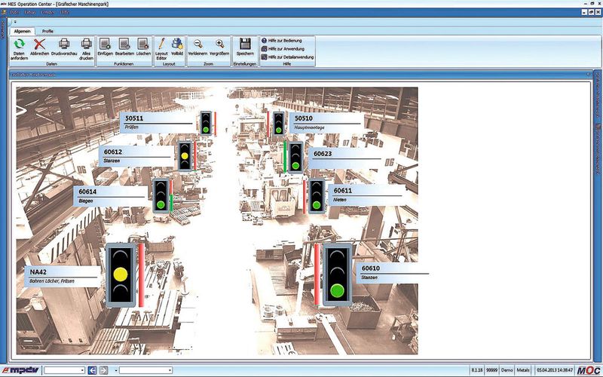Viewport: 603px width, 377px height.
Task: Click the blue back arrow in status bar
Action: click(92, 370)
